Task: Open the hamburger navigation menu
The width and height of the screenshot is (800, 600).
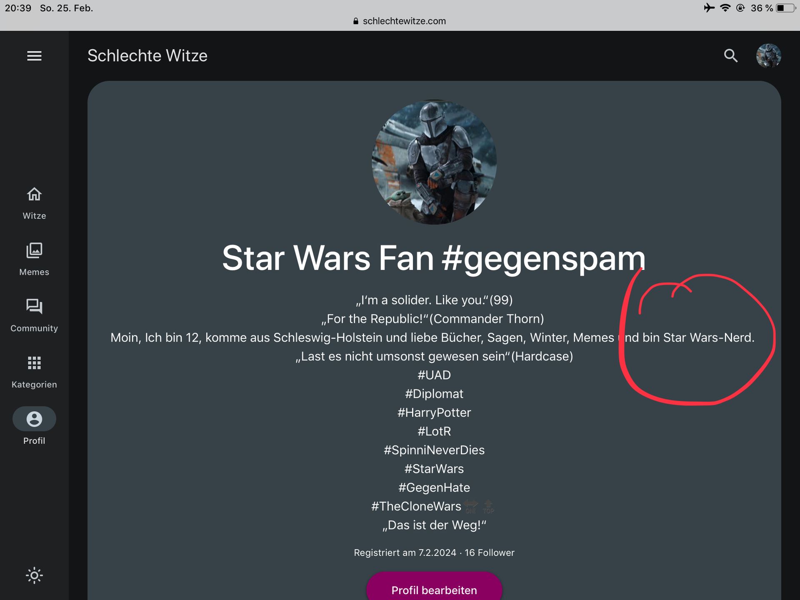Action: (34, 56)
